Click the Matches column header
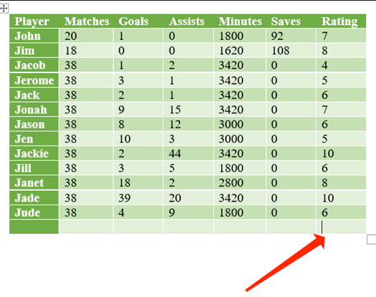 tap(87, 21)
